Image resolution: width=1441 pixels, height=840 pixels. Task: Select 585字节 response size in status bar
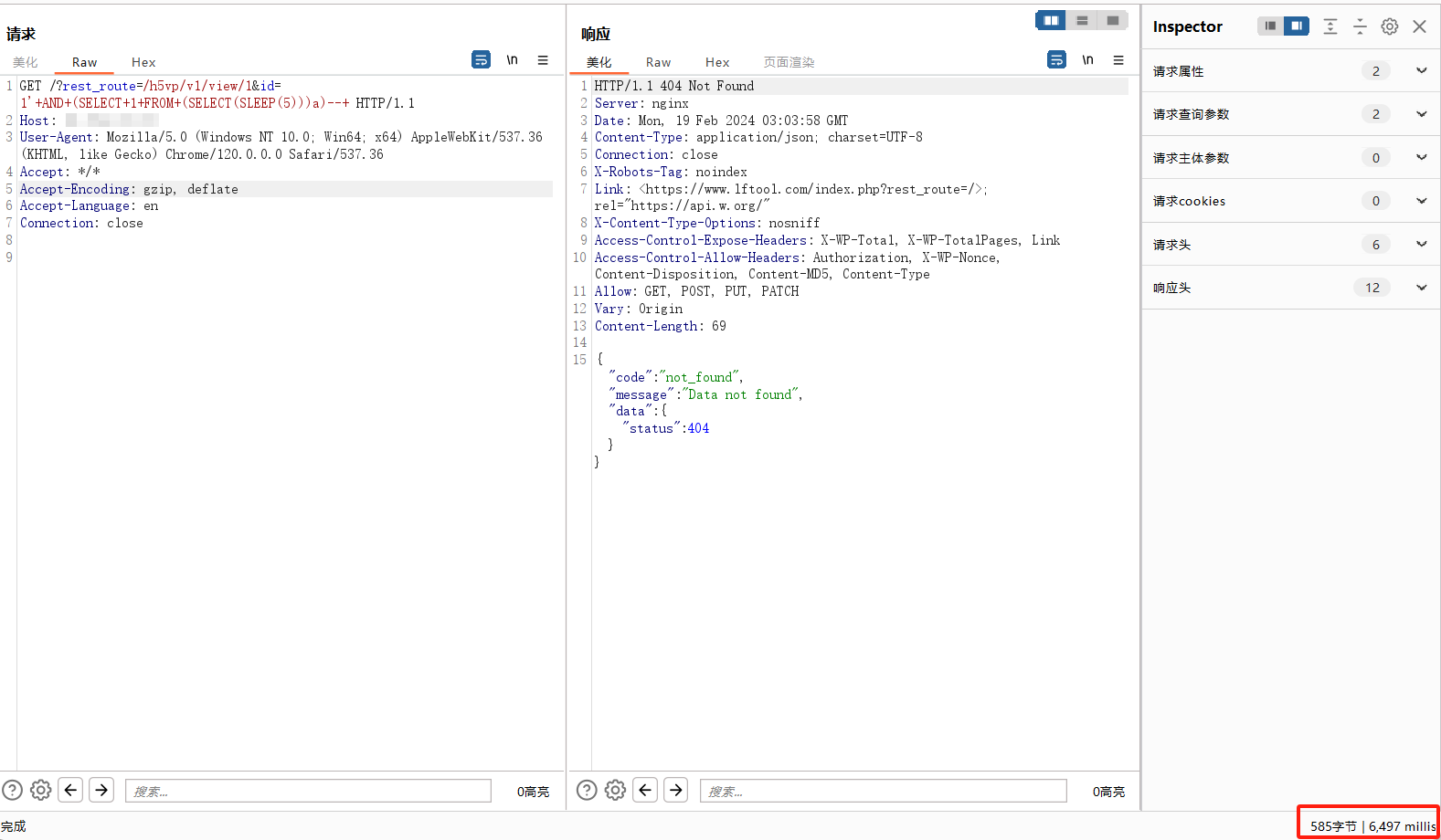coord(1333,826)
